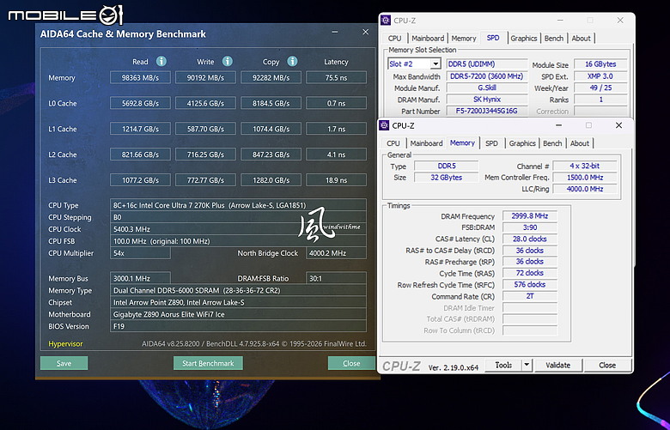Viewport: 670px width, 430px height.
Task: Click Part Number F5-7200J3445G16G value
Action: point(487,111)
